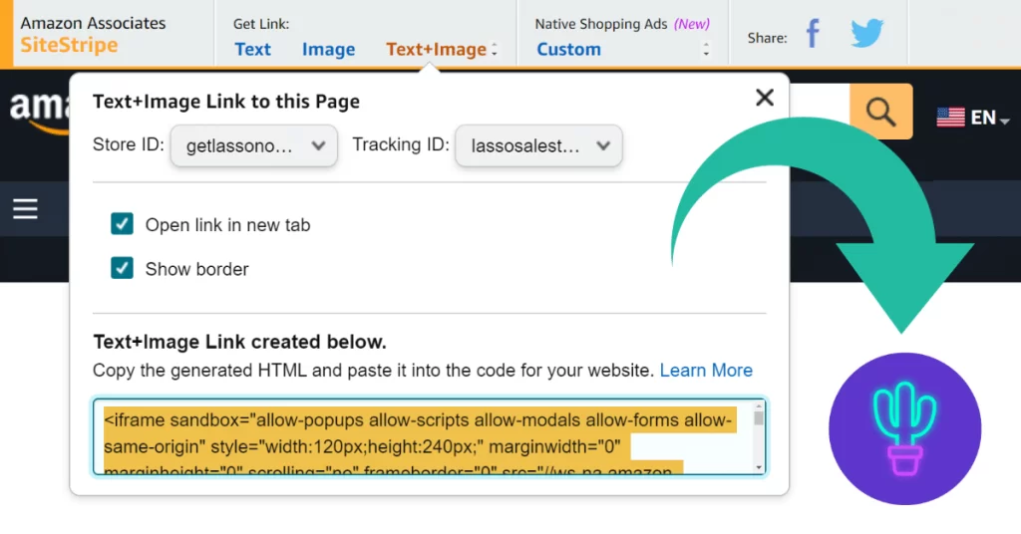Image resolution: width=1021 pixels, height=534 pixels.
Task: Share the page on Twitter
Action: tap(866, 33)
